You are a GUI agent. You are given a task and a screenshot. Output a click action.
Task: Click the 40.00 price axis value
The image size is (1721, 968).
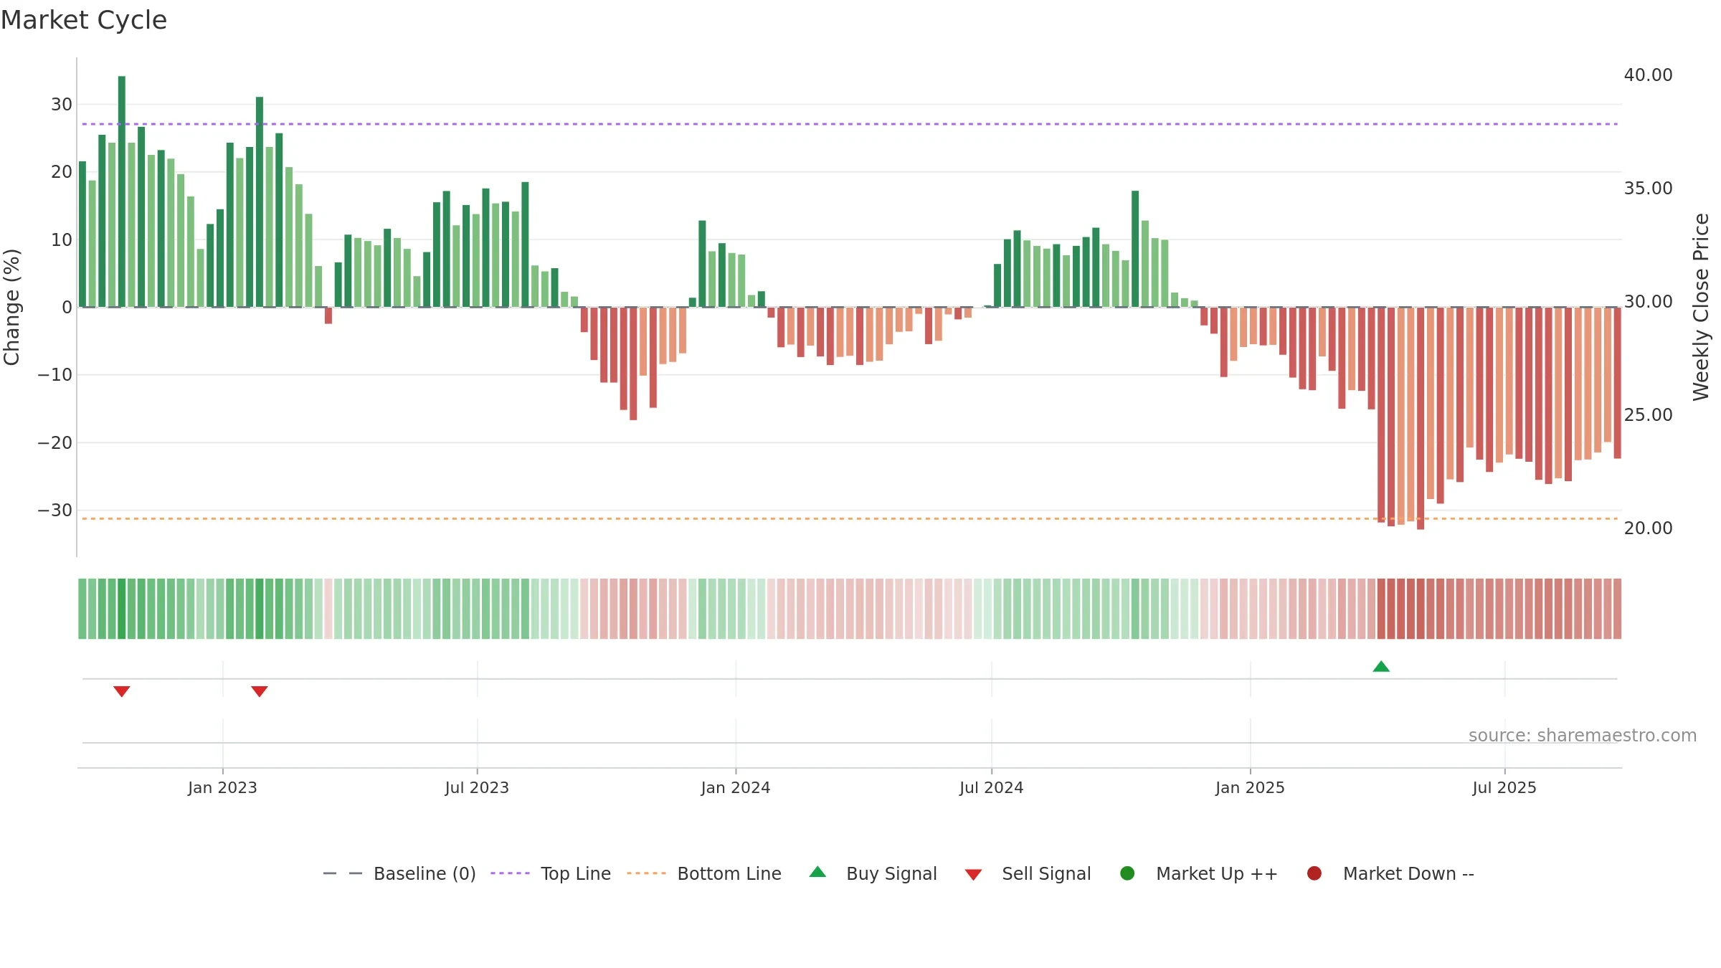[x=1648, y=75]
